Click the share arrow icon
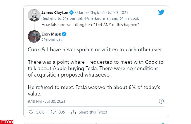191x124 pixels. tap(73, 112)
